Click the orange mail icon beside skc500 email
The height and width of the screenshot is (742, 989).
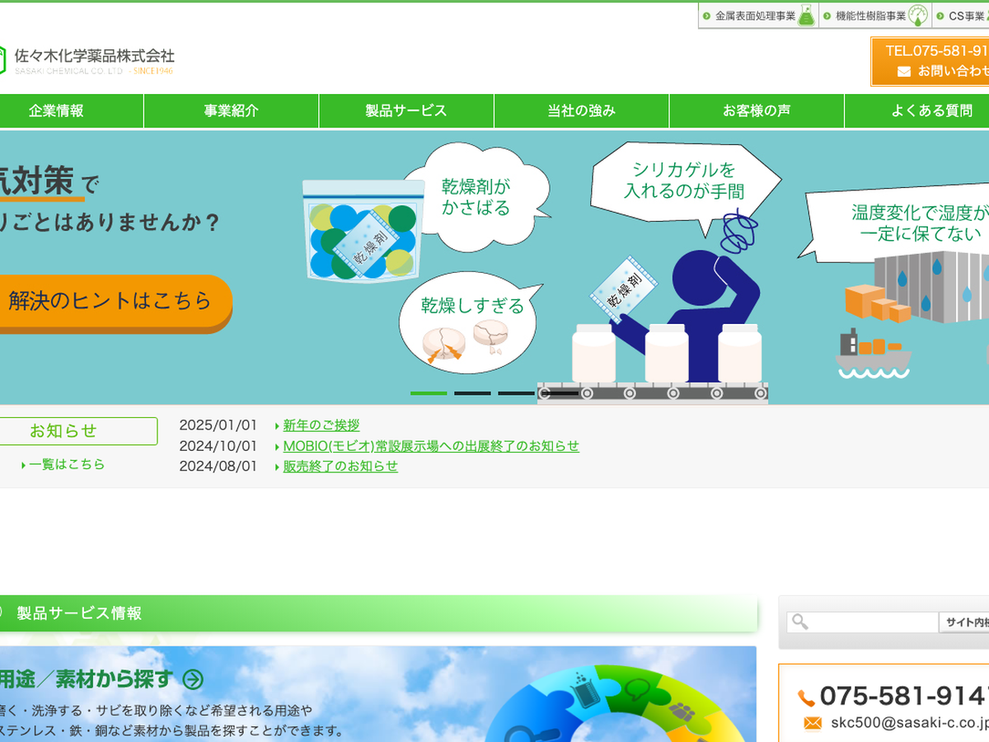click(813, 724)
